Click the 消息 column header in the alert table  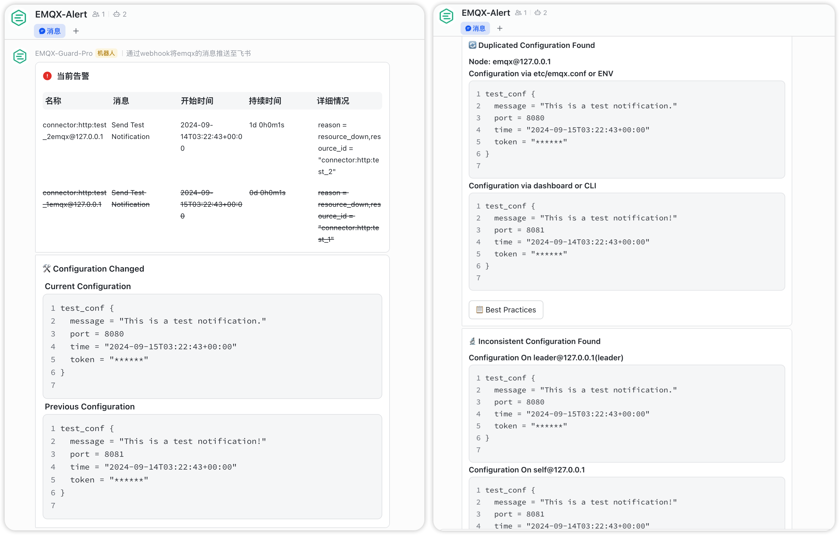coord(121,101)
